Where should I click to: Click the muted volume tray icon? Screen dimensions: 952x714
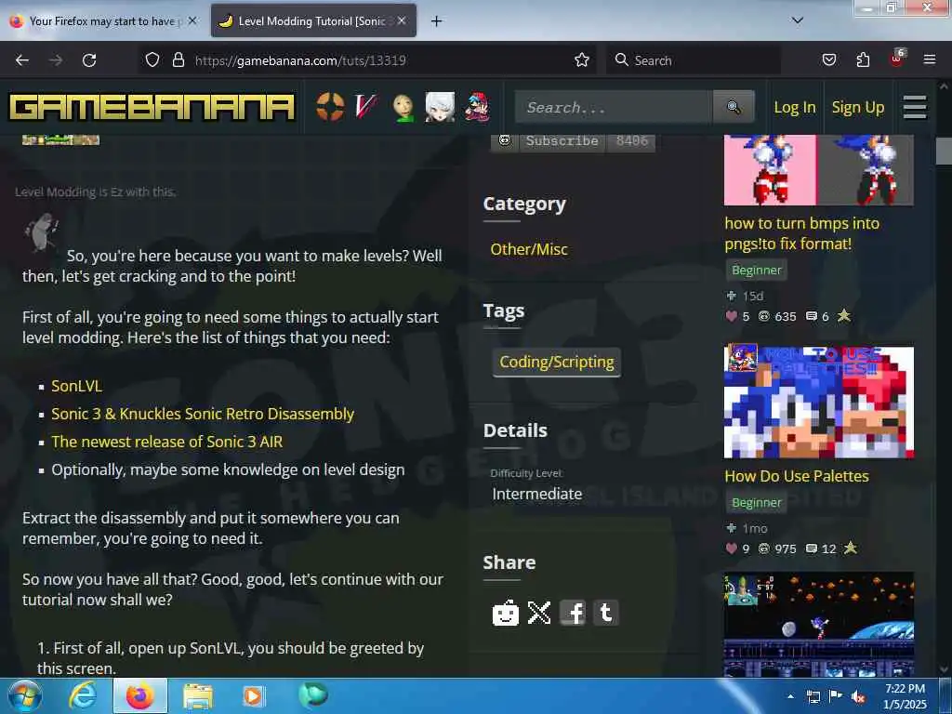coord(858,696)
